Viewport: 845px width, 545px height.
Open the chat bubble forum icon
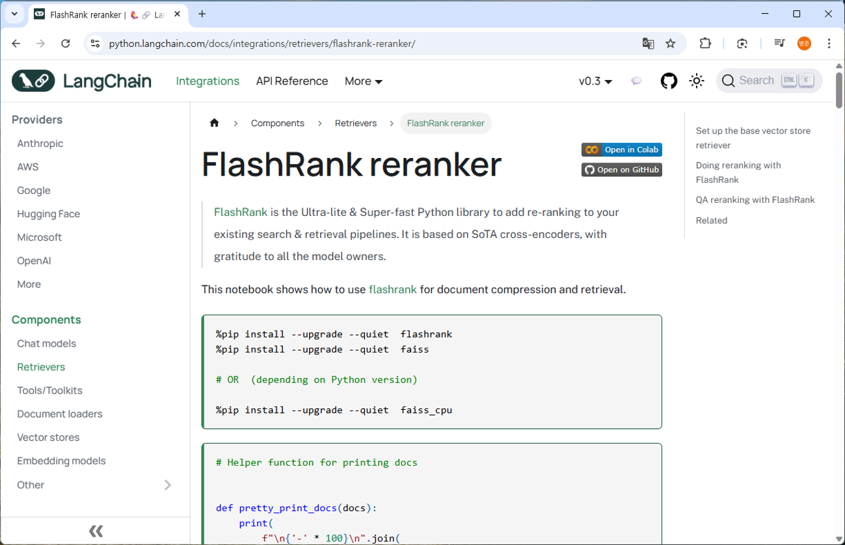(636, 81)
